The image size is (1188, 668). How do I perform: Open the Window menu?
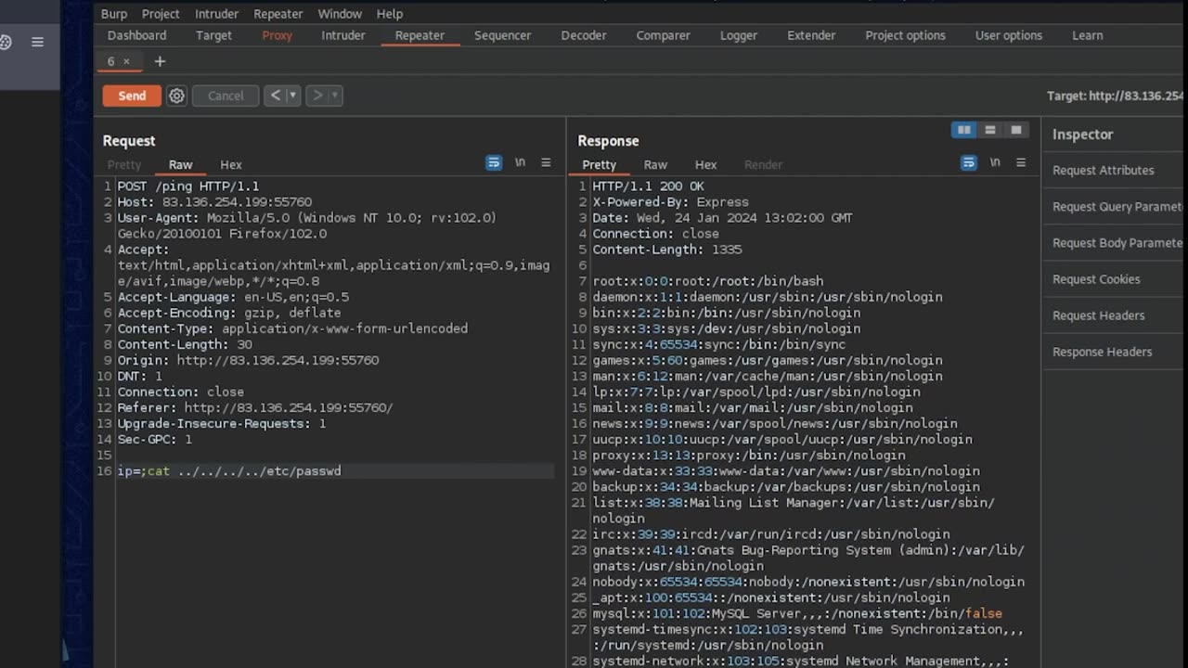[340, 14]
